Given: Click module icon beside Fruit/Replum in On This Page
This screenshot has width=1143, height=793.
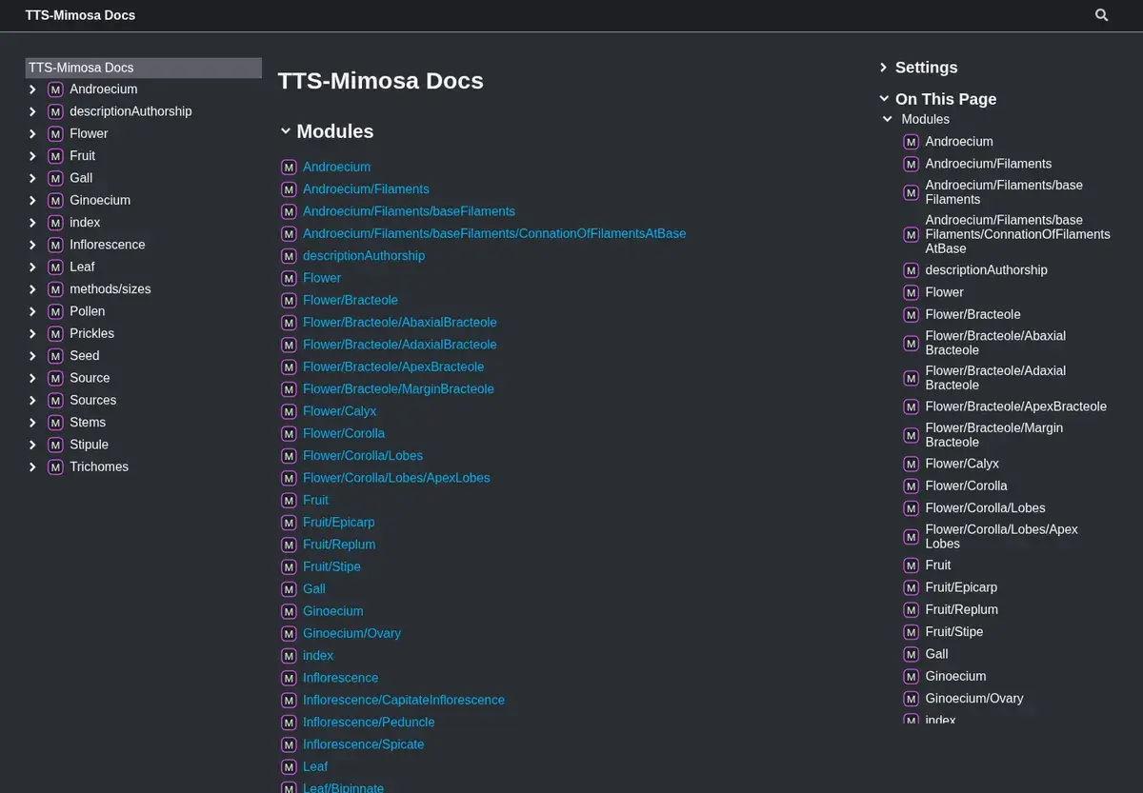Looking at the screenshot, I should [911, 610].
